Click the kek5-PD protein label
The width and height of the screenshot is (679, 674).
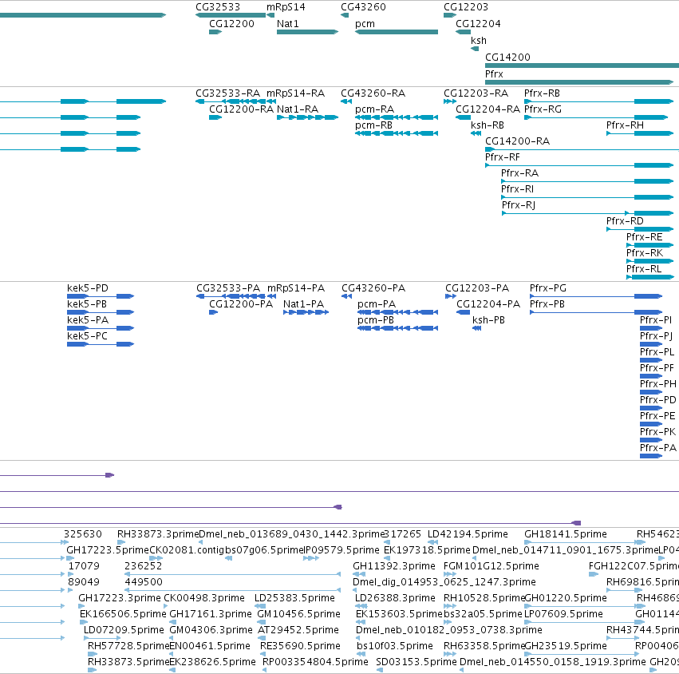pos(88,288)
